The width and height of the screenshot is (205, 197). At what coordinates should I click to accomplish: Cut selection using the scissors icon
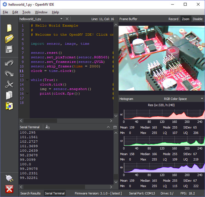pos(9,84)
